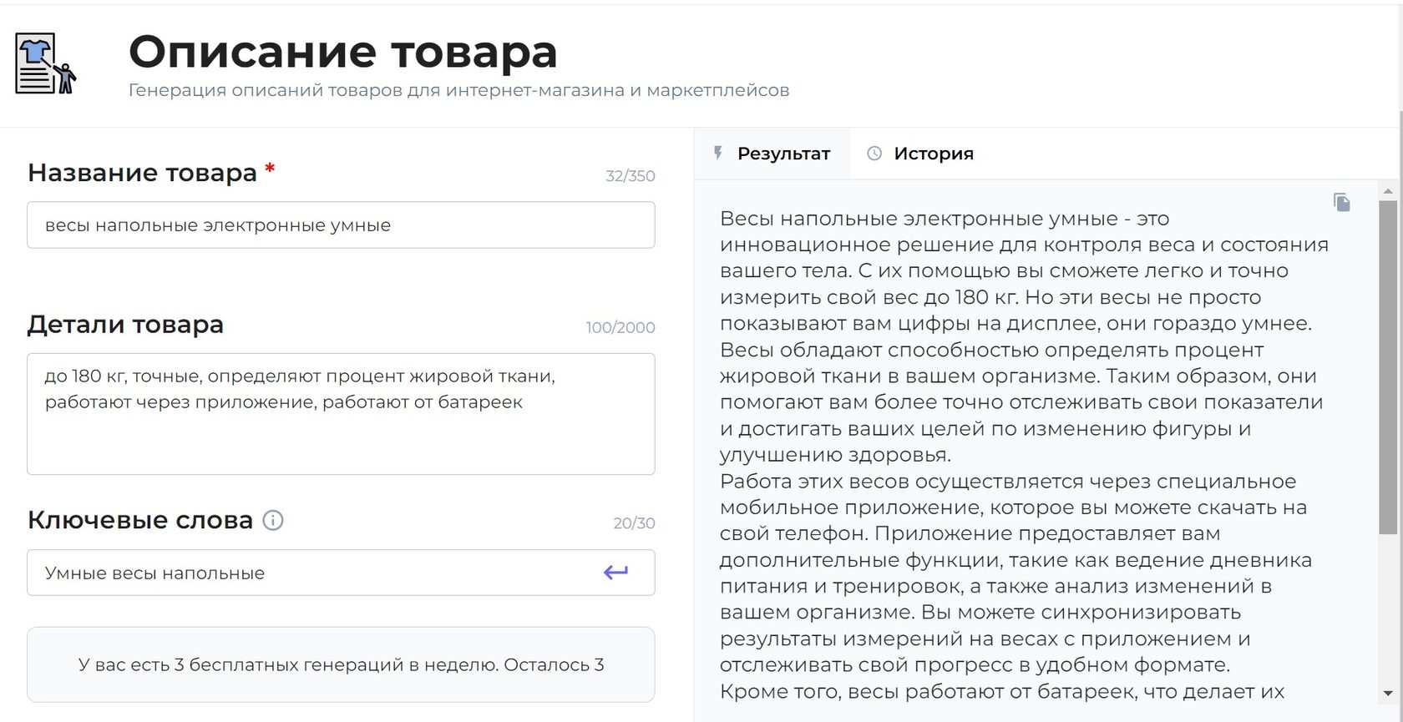The width and height of the screenshot is (1403, 722).
Task: Click result line starting Работа этих весов
Action: pyautogui.click(x=1008, y=481)
